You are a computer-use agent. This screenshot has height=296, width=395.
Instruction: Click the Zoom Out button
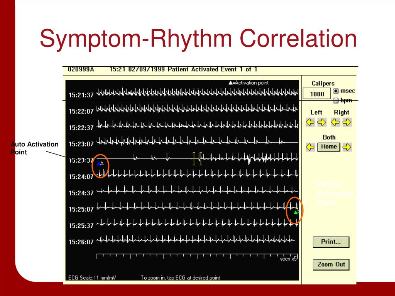[x=331, y=264]
